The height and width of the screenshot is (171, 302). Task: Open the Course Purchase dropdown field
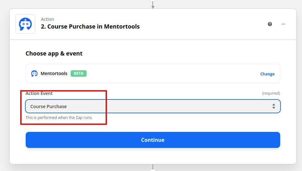153,106
